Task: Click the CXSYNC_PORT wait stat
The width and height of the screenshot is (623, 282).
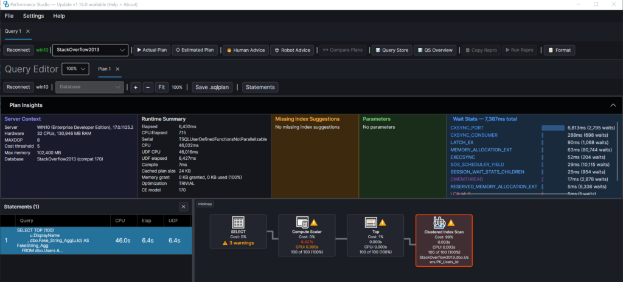Action: point(467,128)
